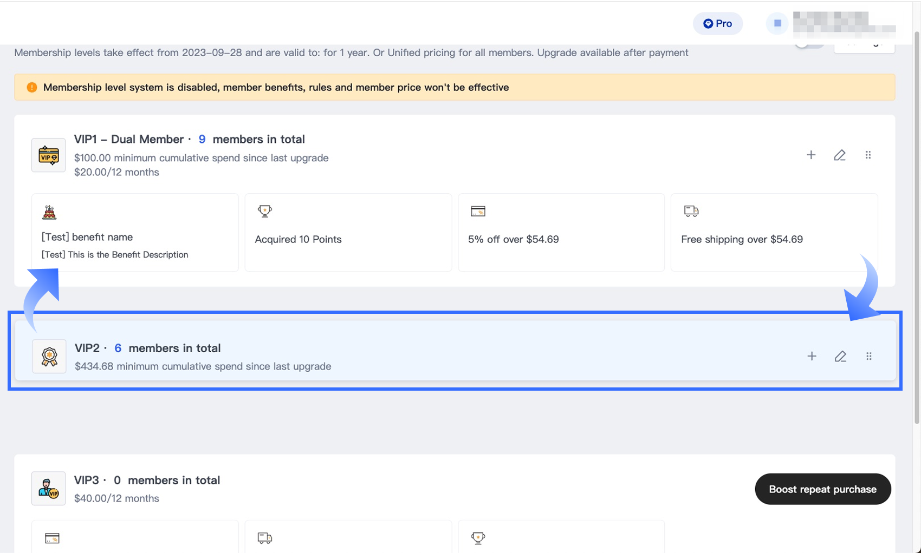This screenshot has width=921, height=553.
Task: Click the plus icon on VIP1 level
Action: [811, 155]
